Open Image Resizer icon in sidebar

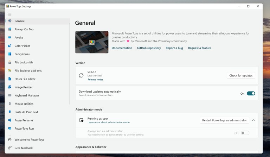(10, 87)
